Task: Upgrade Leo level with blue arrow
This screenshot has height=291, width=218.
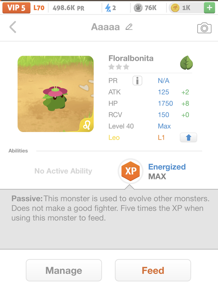Action: (188, 137)
